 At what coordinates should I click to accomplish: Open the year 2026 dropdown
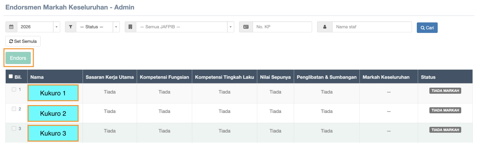(38, 27)
